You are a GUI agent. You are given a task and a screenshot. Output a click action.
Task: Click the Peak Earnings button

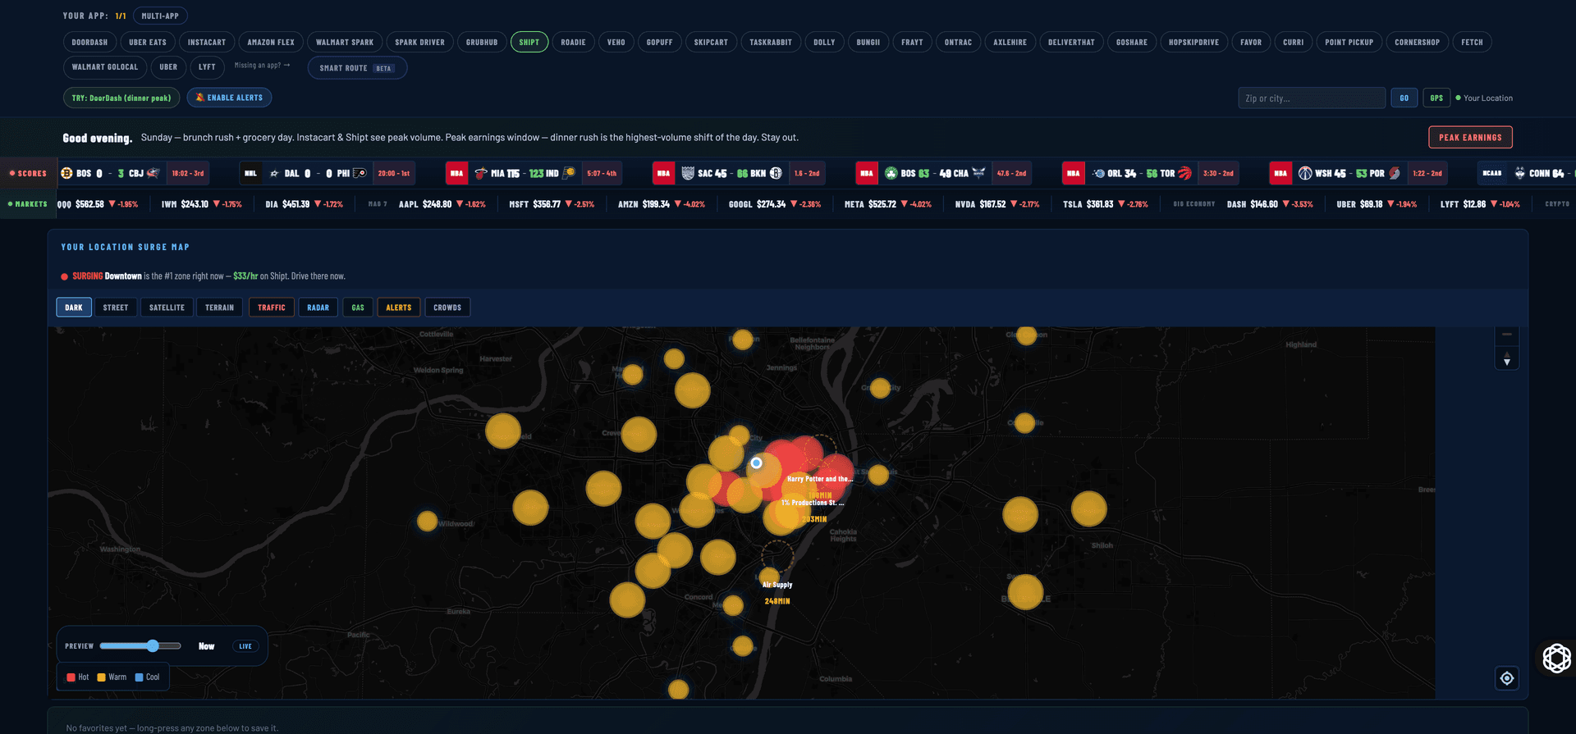[x=1470, y=137]
